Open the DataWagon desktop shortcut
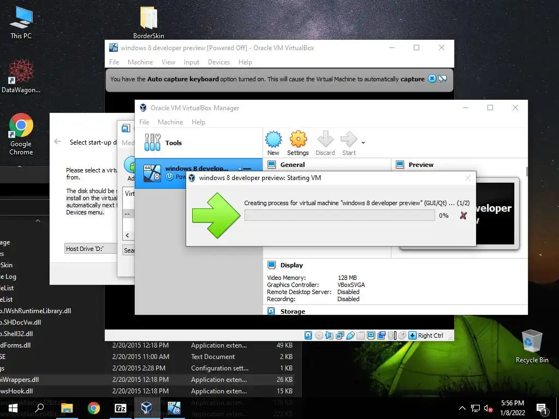 [x=21, y=76]
